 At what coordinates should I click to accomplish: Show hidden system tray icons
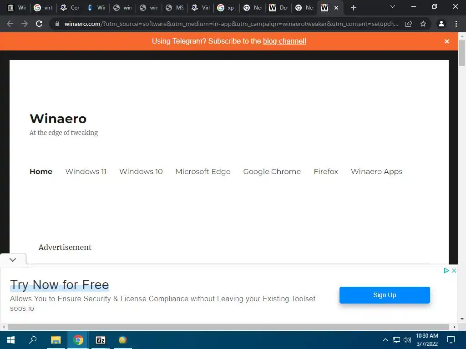coord(385,340)
